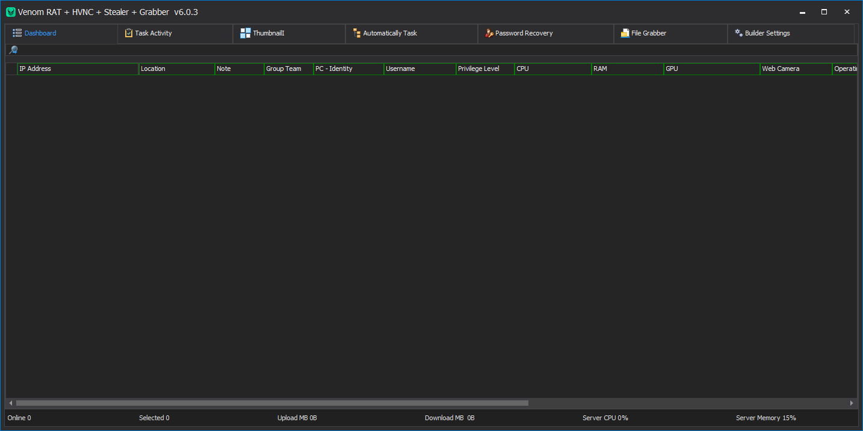Select the Username column header
863x431 pixels.
(x=419, y=69)
